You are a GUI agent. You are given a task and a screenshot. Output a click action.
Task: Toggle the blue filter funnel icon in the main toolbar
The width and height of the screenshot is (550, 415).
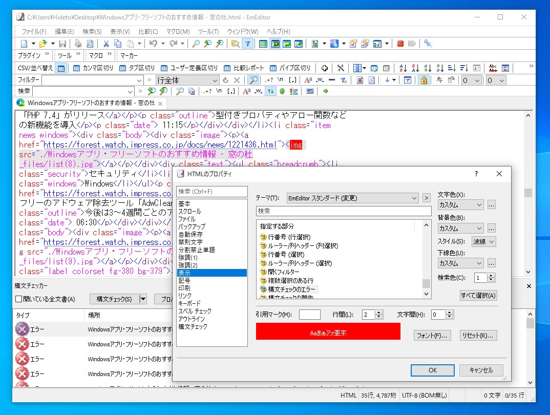coord(248,44)
